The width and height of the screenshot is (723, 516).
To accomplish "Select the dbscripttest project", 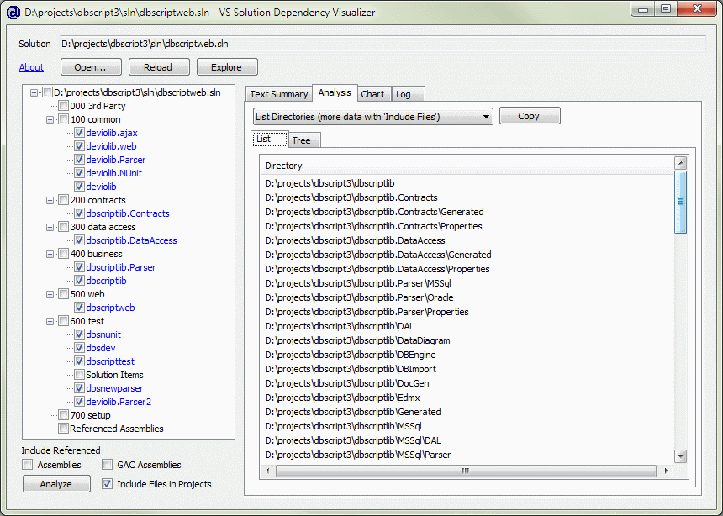I will pos(110,361).
